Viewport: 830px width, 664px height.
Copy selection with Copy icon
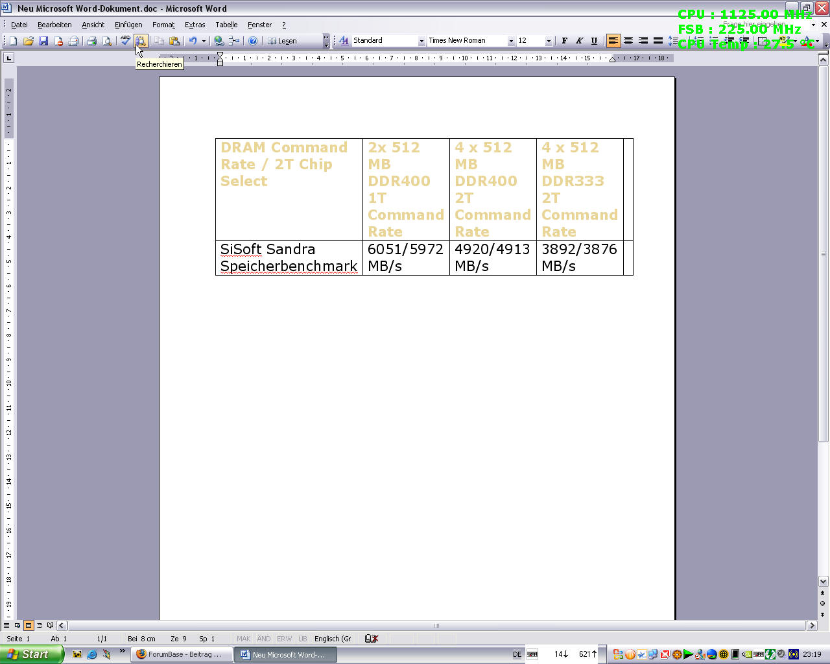159,41
